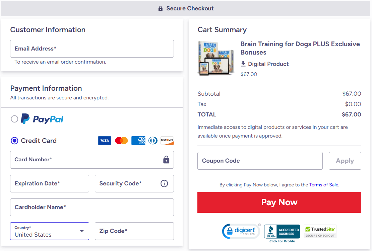Click the Visa card icon

[104, 141]
